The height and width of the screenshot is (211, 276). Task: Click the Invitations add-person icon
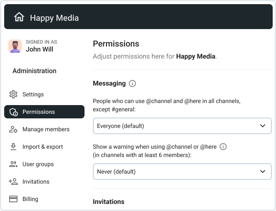click(x=13, y=182)
